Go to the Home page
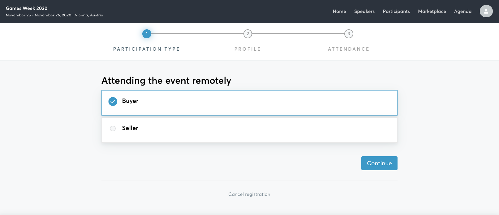Screen dimensions: 499x215 (339, 11)
